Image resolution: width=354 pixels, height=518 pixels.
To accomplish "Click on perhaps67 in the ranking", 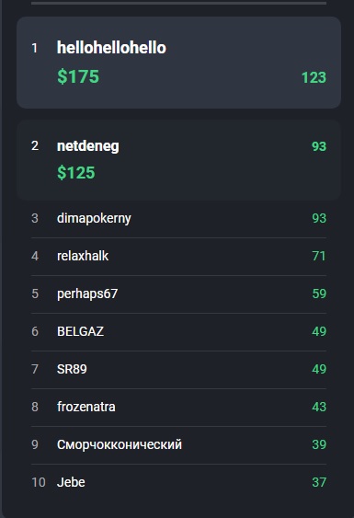I will 87,294.
